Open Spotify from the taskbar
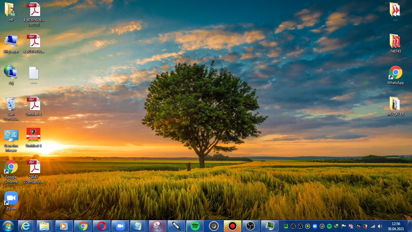Viewport: 412px width, 232px height. coord(195,226)
